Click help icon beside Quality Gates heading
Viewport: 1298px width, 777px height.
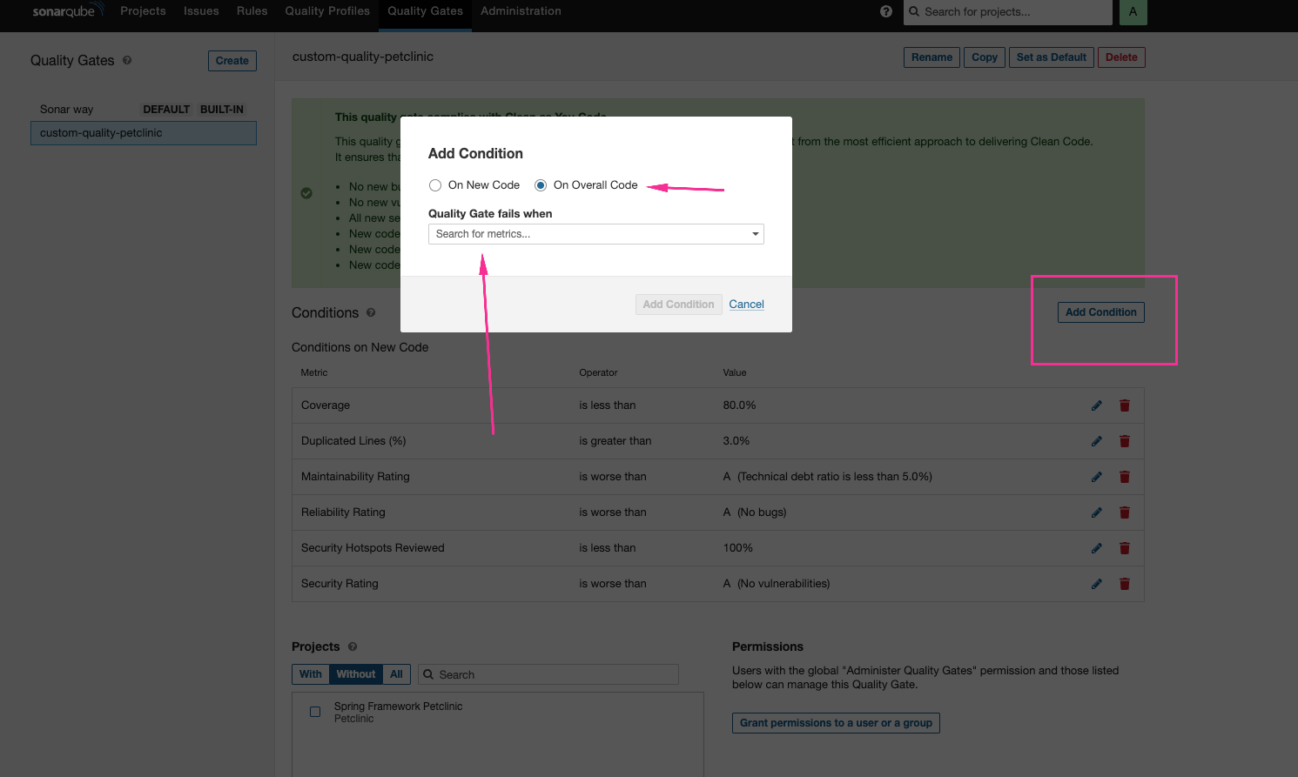tap(127, 61)
